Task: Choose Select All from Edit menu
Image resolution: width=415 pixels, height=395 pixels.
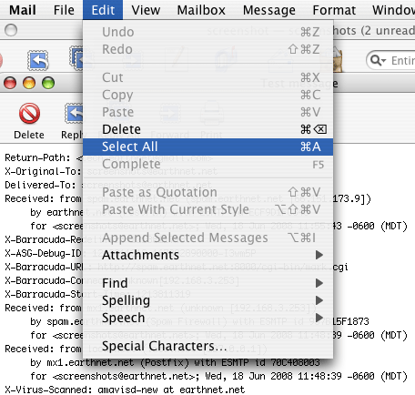Action: [x=207, y=147]
